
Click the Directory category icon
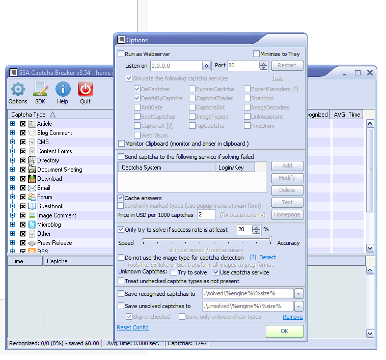point(32,160)
